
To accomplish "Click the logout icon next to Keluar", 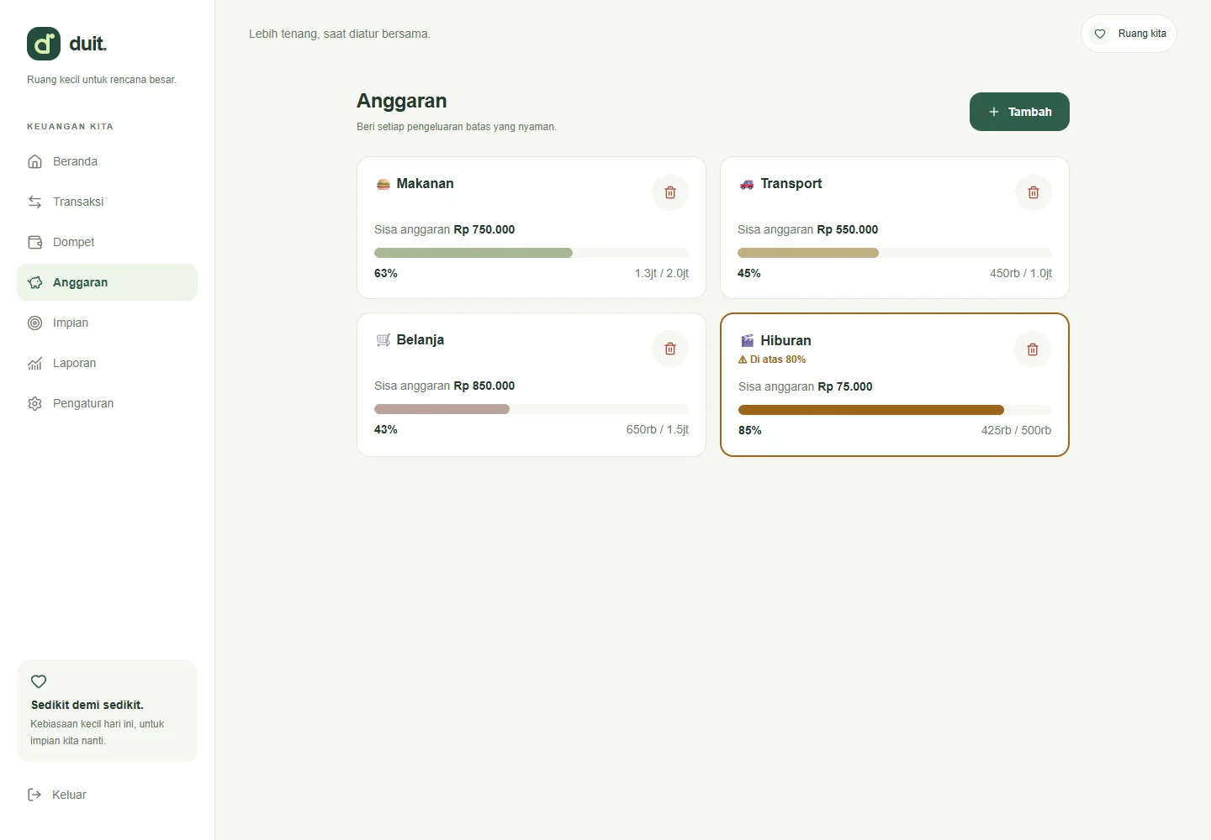I will (34, 795).
